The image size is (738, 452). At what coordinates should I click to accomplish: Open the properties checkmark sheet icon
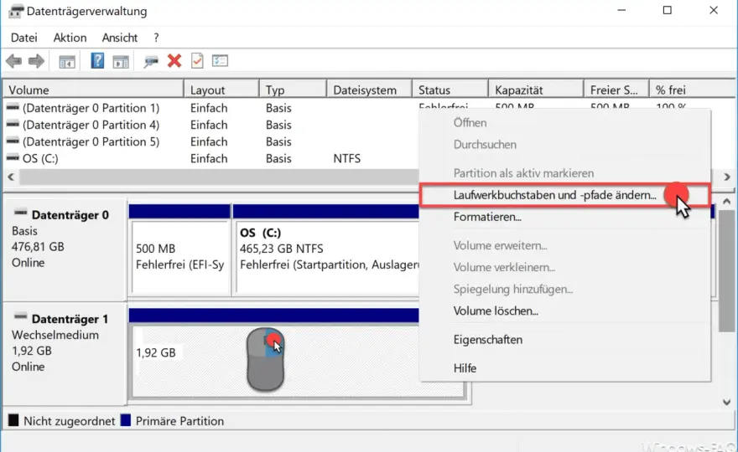tap(197, 61)
